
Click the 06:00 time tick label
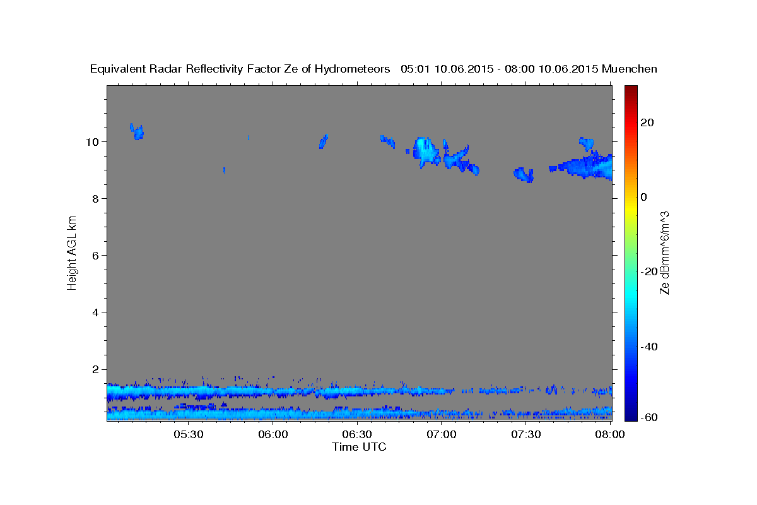273,435
